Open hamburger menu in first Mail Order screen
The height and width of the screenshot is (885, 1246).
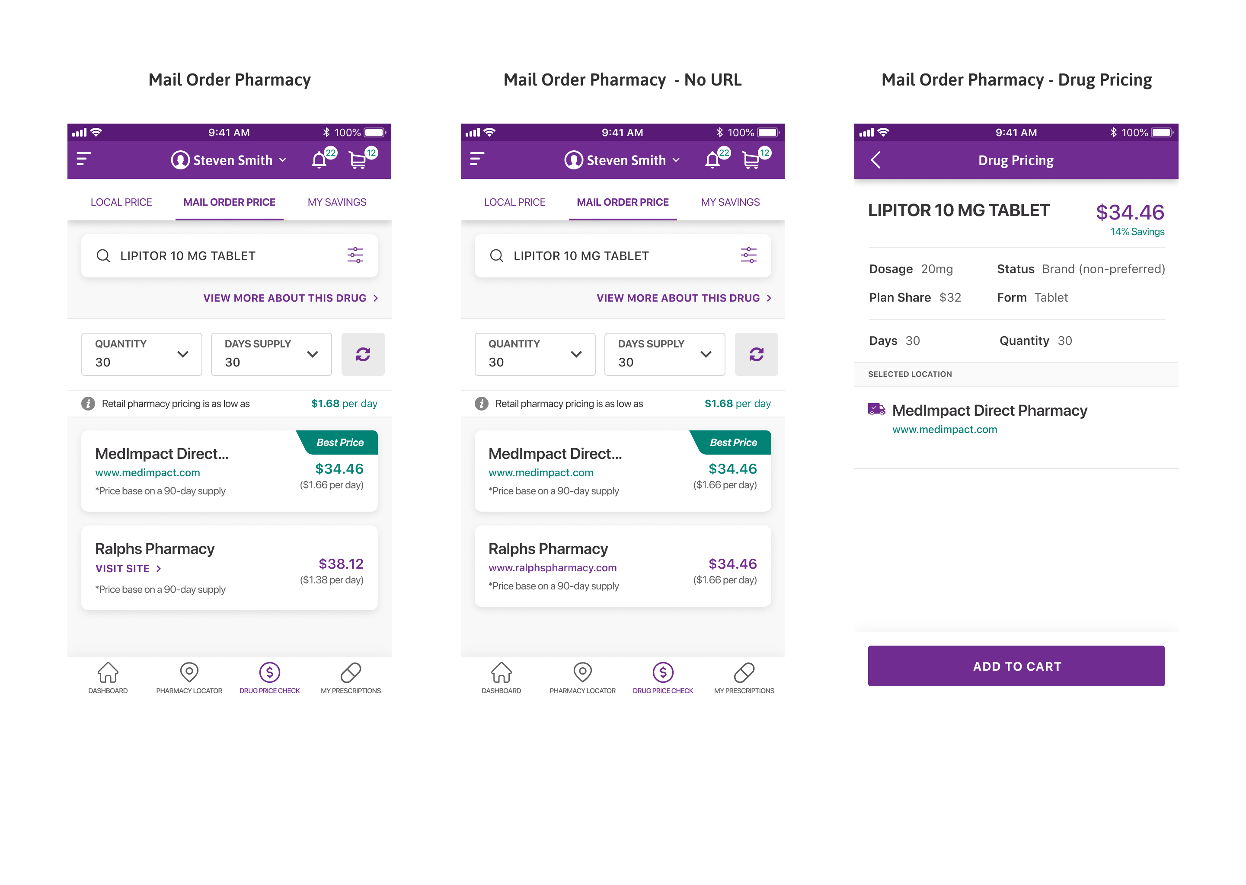click(83, 159)
